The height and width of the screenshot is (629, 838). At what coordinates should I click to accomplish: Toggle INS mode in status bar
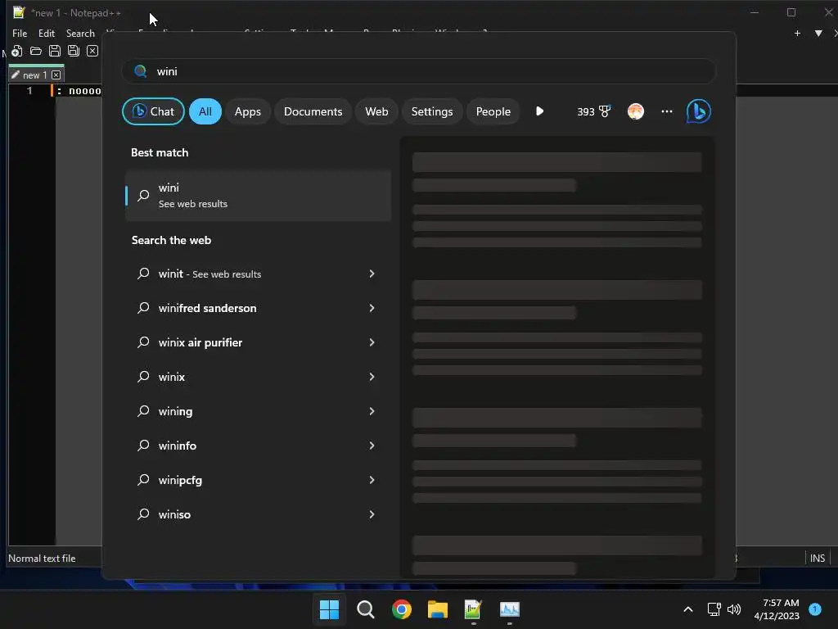click(x=818, y=558)
